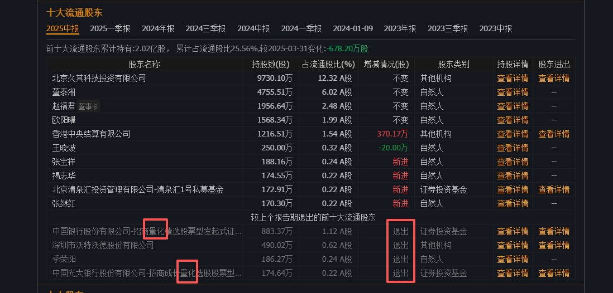Open 持股详情 link for 张宝祥

[x=513, y=162]
